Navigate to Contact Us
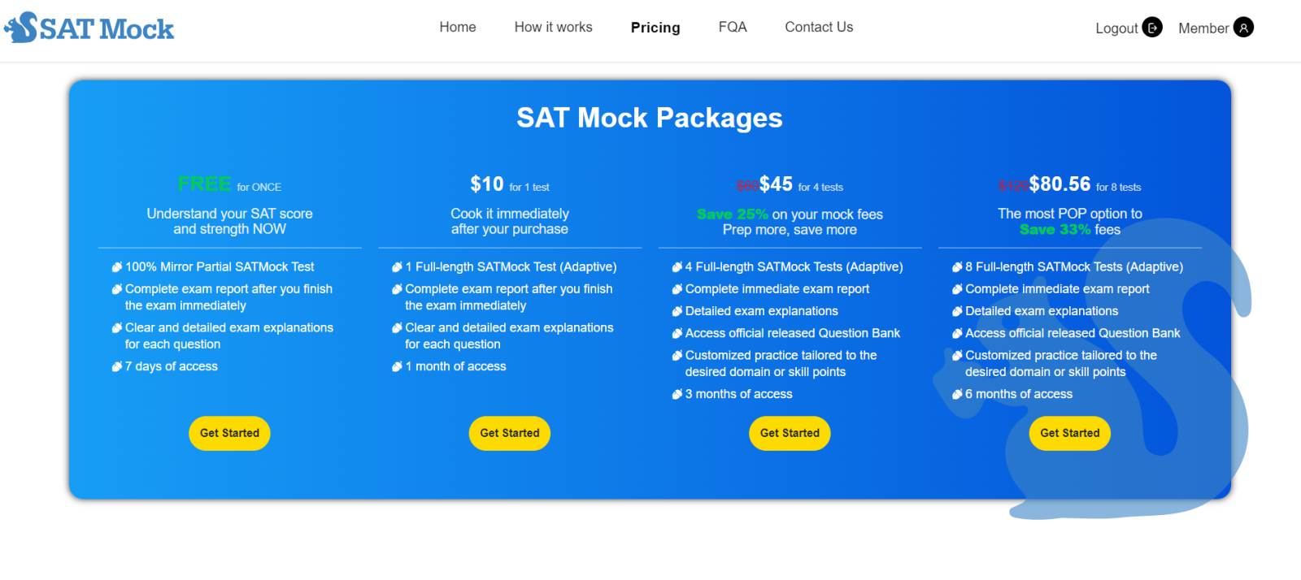Viewport: 1301px width, 580px height. coord(819,27)
